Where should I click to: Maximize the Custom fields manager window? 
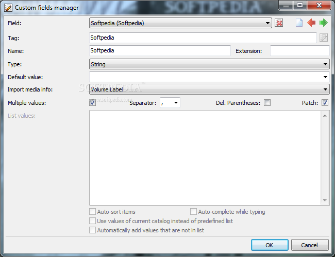300,5
